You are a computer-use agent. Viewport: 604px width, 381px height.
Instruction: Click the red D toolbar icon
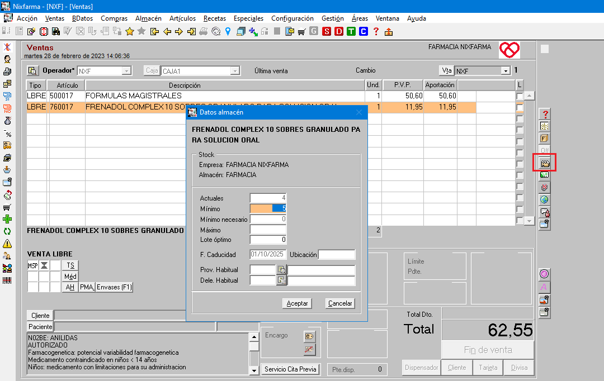(x=339, y=31)
